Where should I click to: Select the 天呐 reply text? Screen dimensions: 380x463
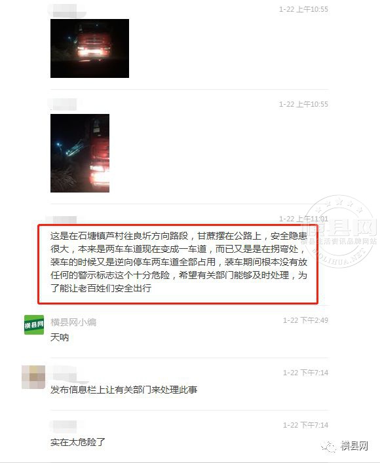[60, 337]
